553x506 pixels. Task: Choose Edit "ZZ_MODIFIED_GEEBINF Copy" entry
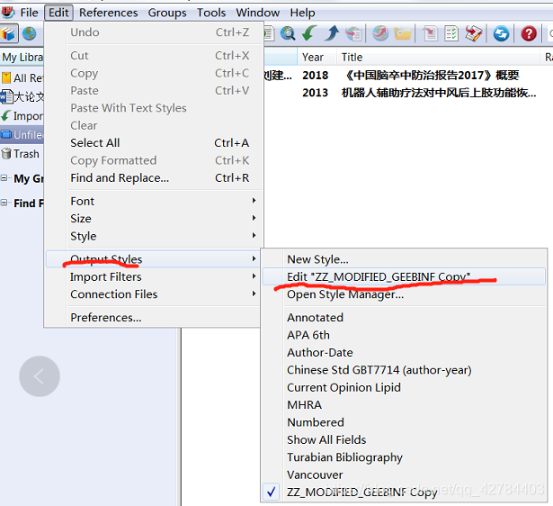tap(404, 276)
